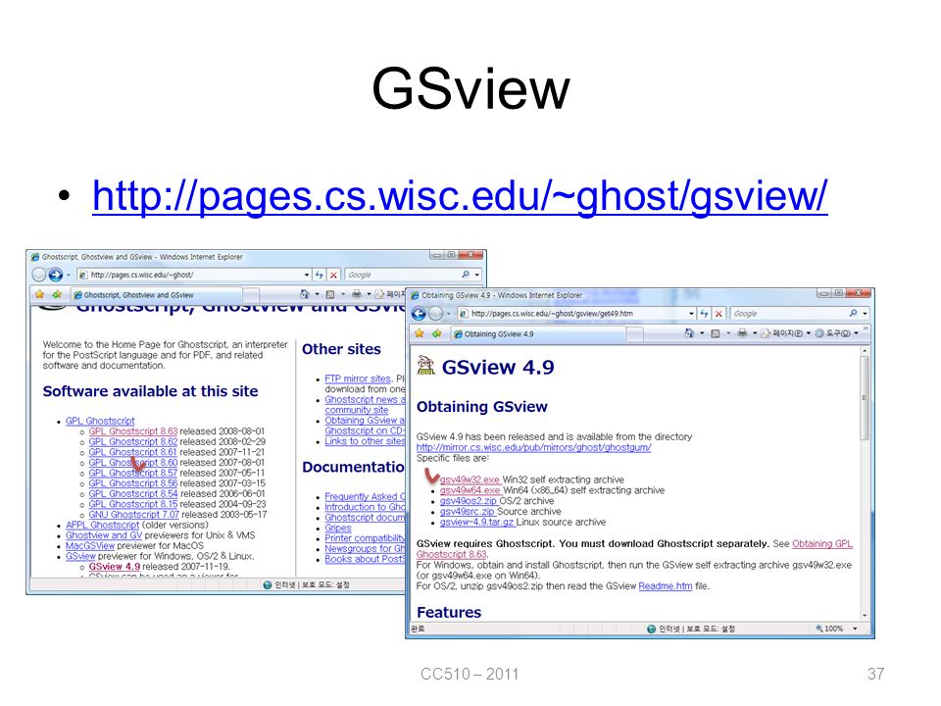
Task: Open the mirror.cs.wisc.edu ghostgum directory link
Action: tap(533, 447)
